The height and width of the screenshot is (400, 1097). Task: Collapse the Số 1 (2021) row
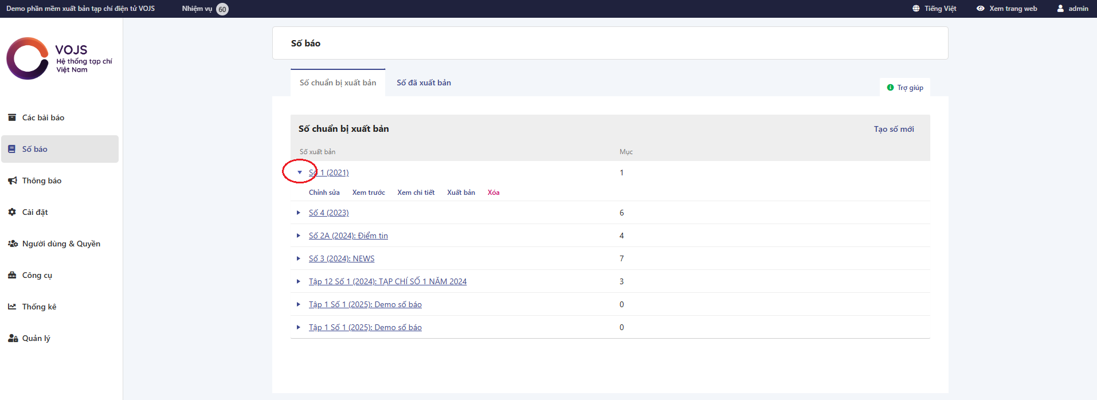coord(299,172)
